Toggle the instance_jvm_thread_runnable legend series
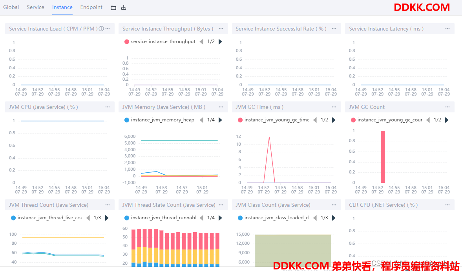This screenshot has width=462, height=271. 160,218
